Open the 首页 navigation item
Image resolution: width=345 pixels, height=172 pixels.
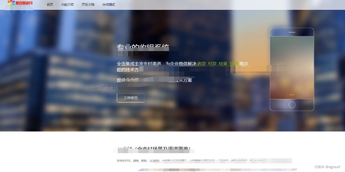coord(50,4)
